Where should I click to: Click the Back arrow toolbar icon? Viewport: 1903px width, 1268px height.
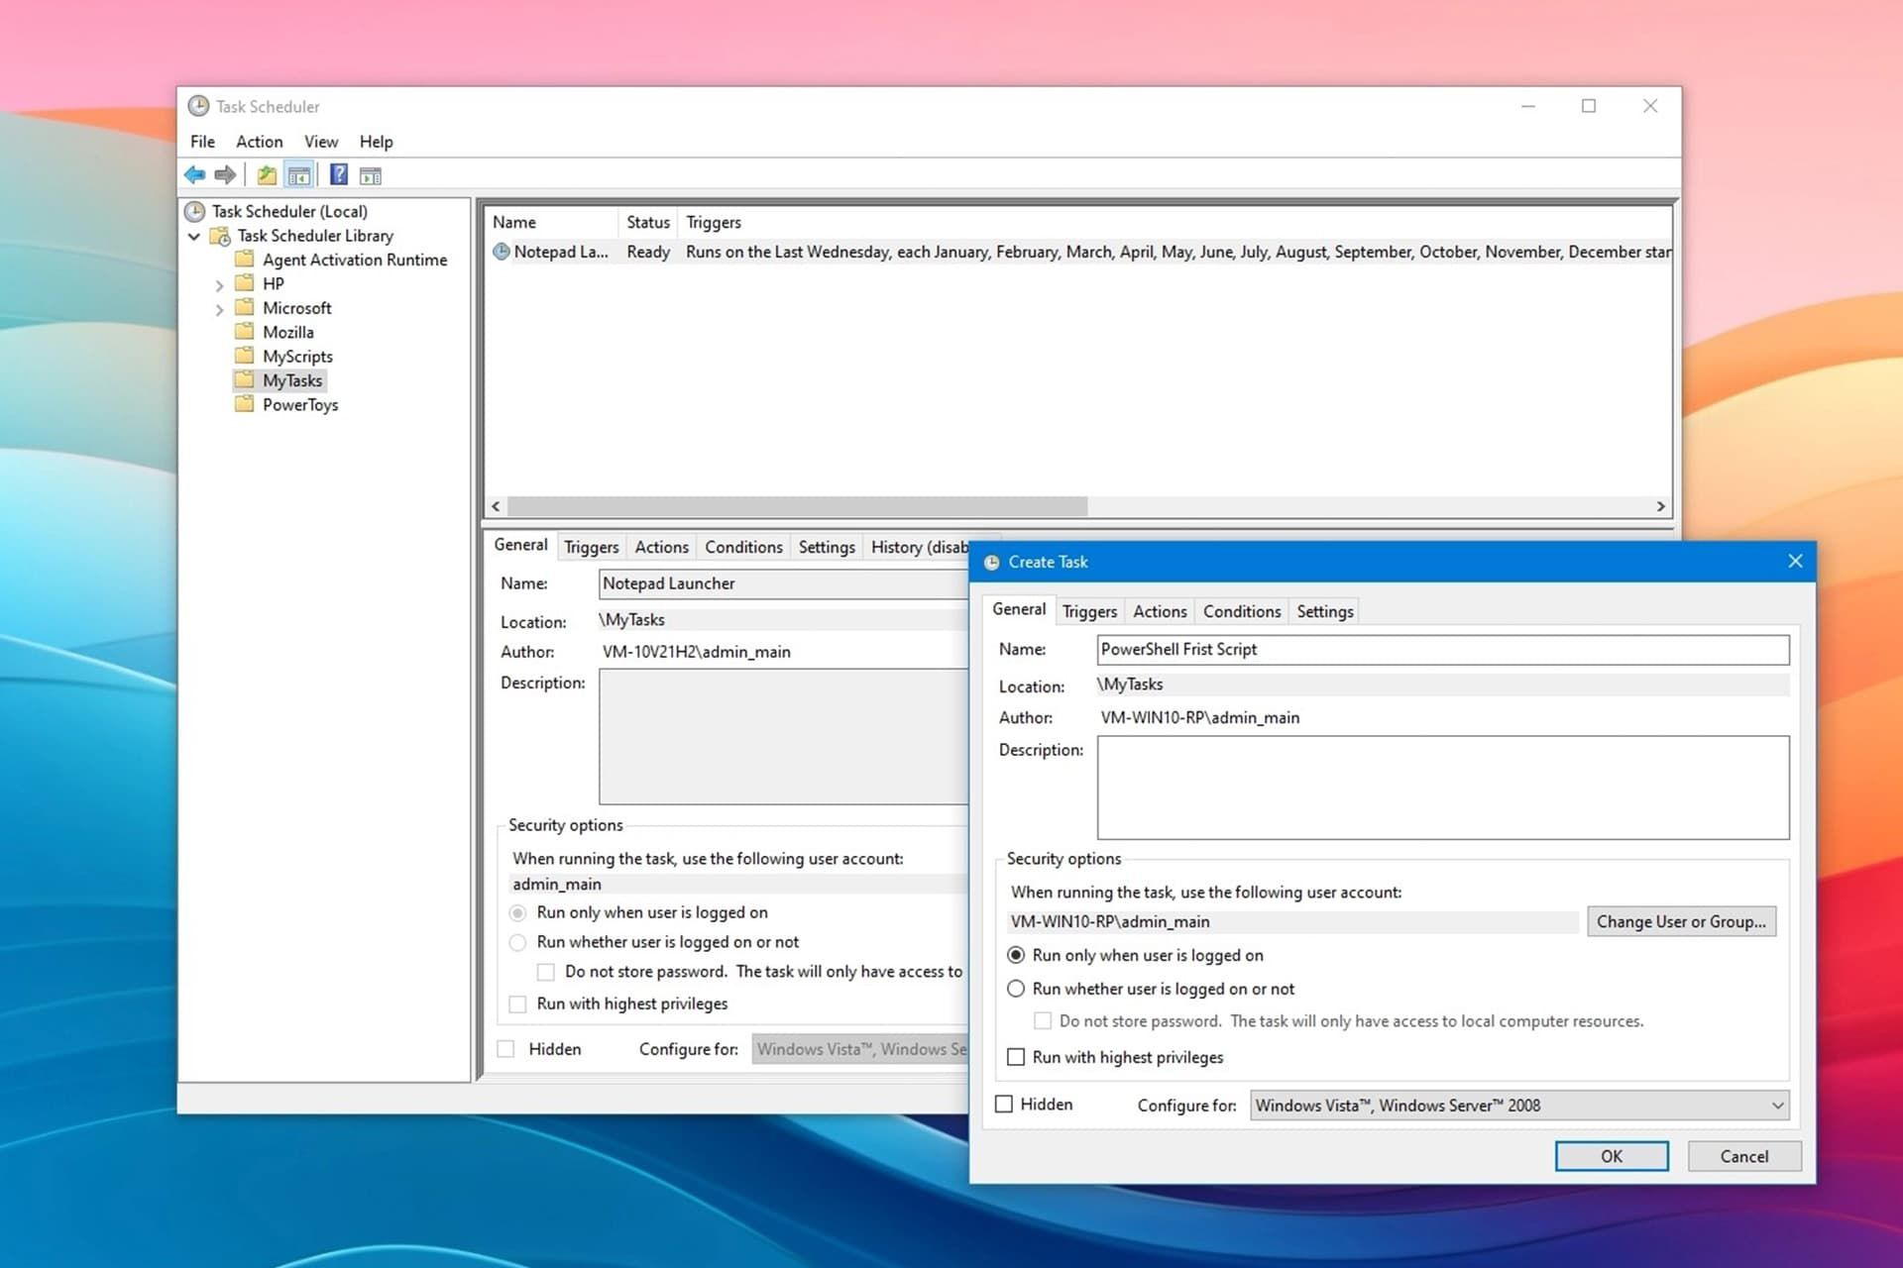(195, 175)
